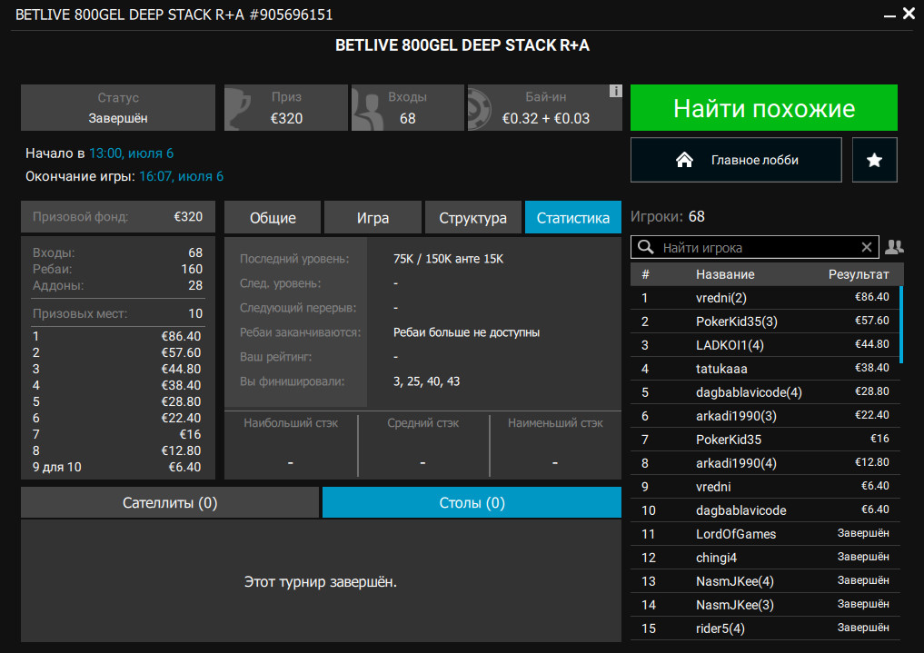Image resolution: width=924 pixels, height=653 pixels.
Task: Add tournament to favorites with star icon
Action: click(x=874, y=160)
